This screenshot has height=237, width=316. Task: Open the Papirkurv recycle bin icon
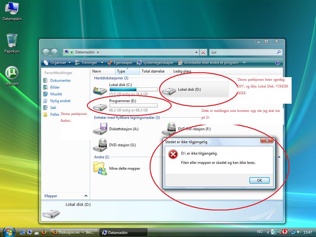pos(12,43)
